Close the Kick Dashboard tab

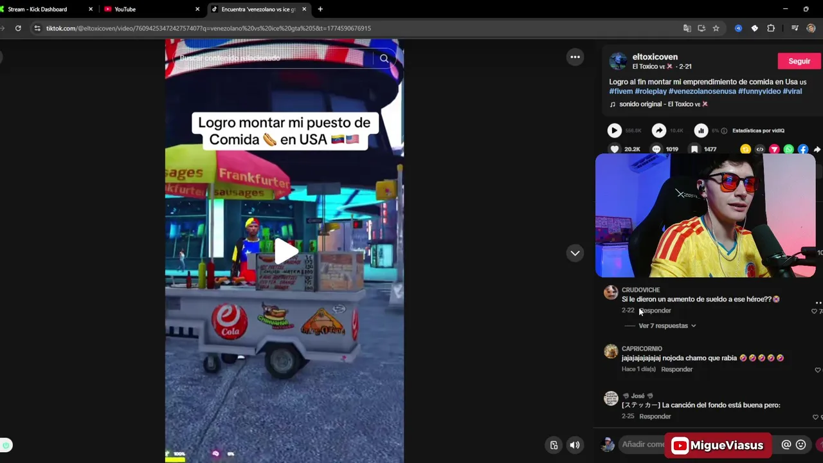(x=91, y=9)
